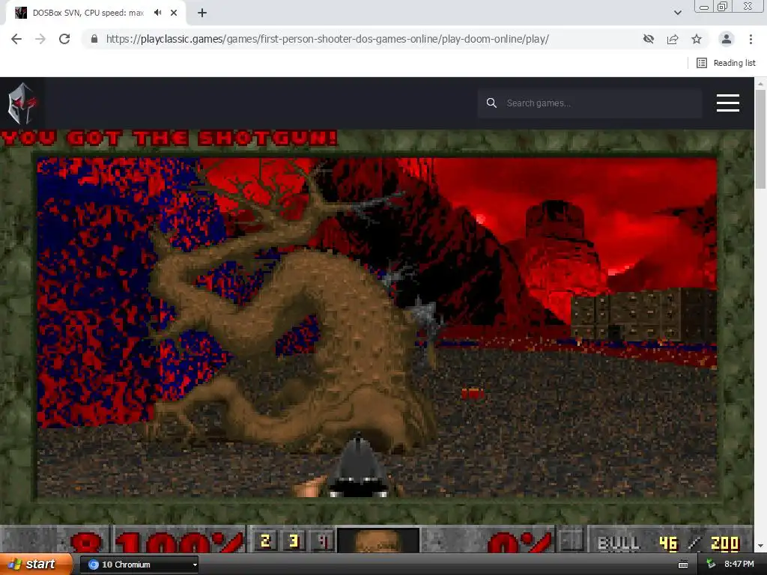The height and width of the screenshot is (575, 767).
Task: Click the magnifier search icon
Action: pos(491,103)
